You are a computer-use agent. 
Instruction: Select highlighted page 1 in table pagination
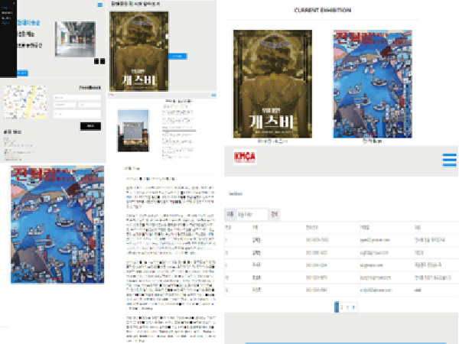pyautogui.click(x=337, y=307)
